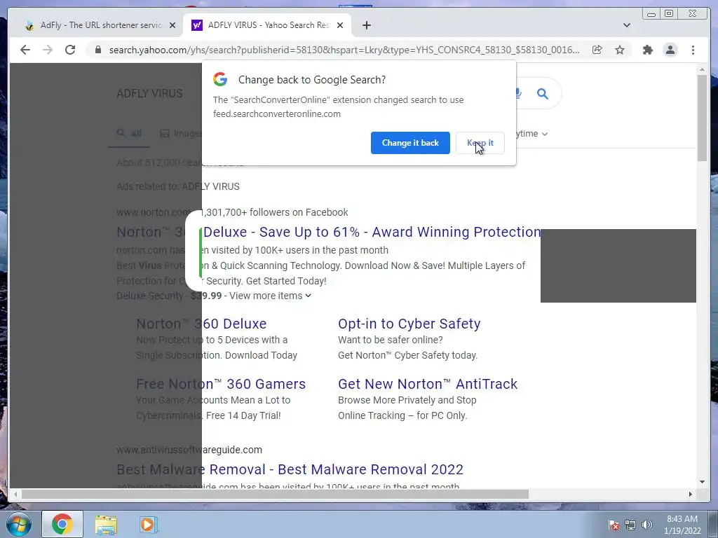The image size is (718, 538).
Task: Click Change it back button
Action: pos(410,143)
